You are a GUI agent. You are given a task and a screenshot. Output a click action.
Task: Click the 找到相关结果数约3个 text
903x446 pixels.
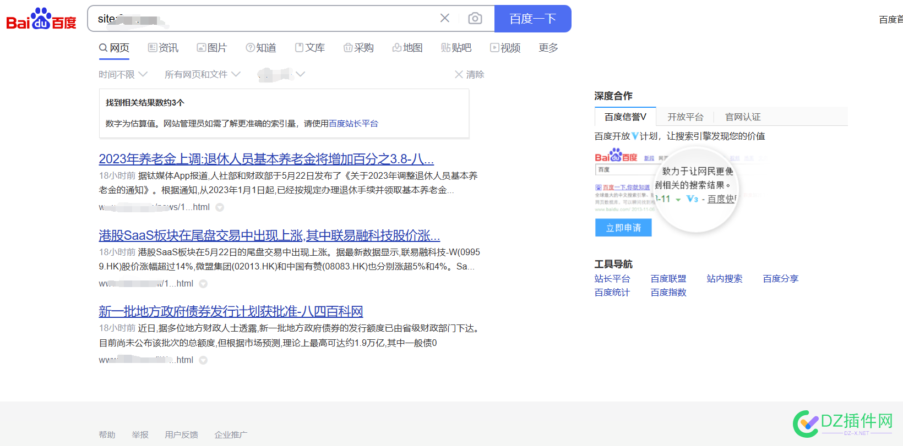pos(145,103)
